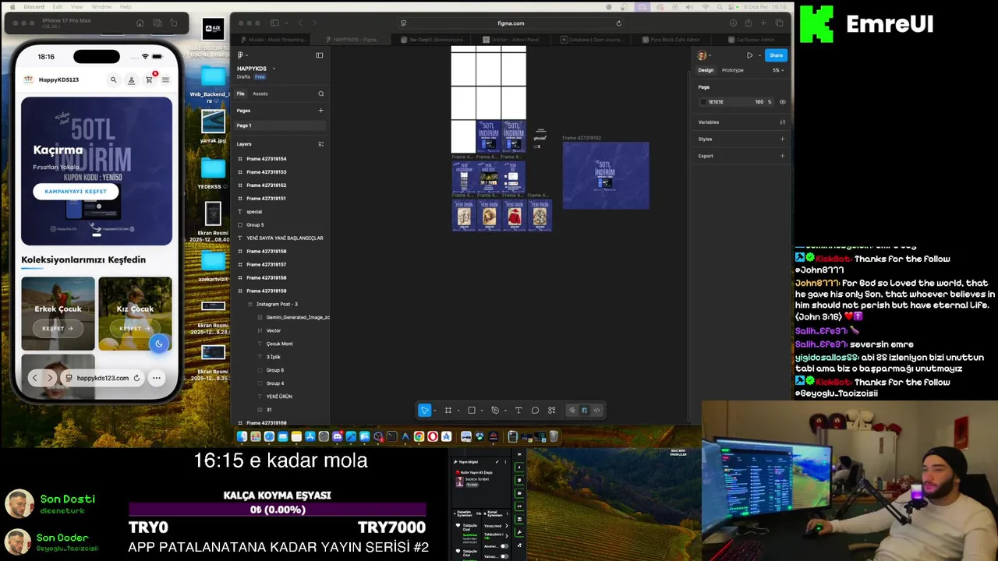
Task: Select the Move tool in Figma toolbar
Action: pyautogui.click(x=425, y=410)
